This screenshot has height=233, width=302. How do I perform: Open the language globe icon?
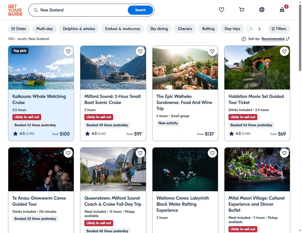click(262, 10)
